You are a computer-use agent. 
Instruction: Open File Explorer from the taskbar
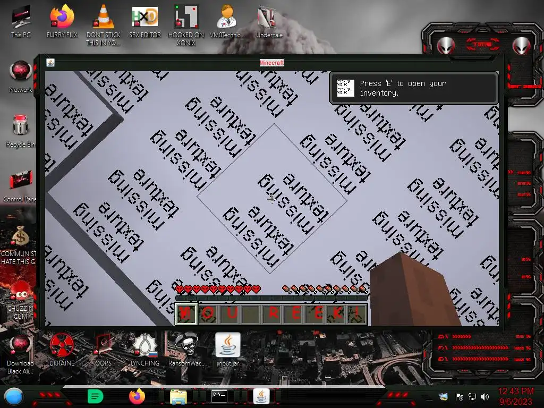pyautogui.click(x=178, y=397)
